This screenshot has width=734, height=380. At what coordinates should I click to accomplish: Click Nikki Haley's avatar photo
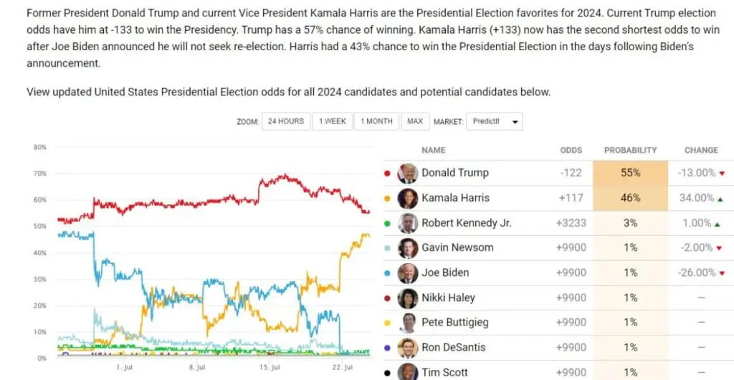click(x=408, y=298)
